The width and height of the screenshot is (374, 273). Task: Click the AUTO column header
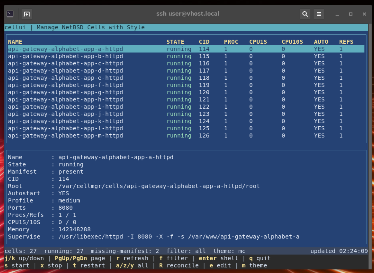point(321,42)
